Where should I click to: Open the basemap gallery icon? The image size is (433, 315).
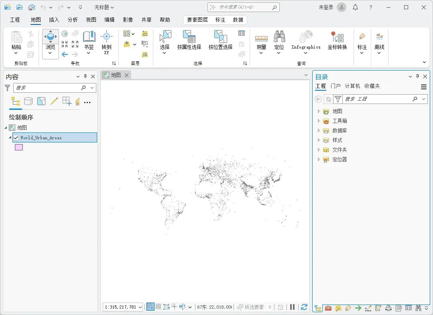[127, 34]
